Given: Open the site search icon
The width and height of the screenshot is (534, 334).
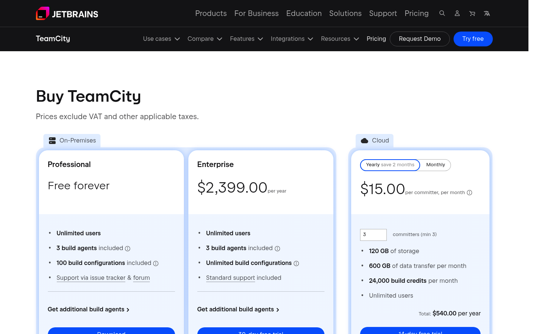Looking at the screenshot, I should (442, 13).
